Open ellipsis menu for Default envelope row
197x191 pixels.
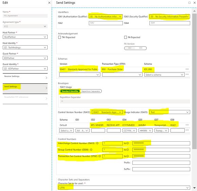187,125
